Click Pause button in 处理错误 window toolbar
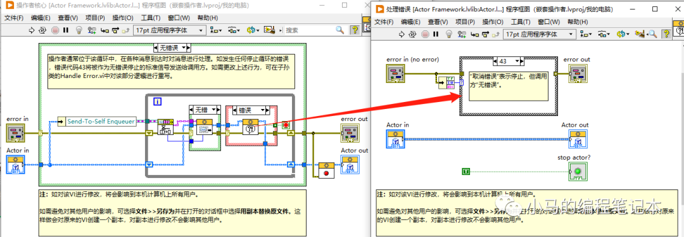684x237 pixels. [436, 34]
